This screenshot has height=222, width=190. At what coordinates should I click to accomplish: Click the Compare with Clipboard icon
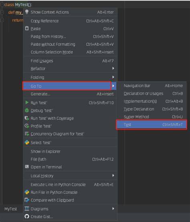[x=27, y=200]
